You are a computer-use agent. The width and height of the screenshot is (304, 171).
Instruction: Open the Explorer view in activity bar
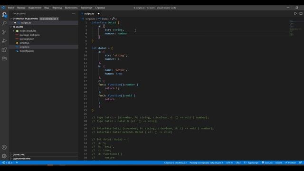click(x=4, y=15)
